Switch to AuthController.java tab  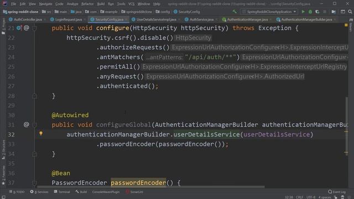click(x=28, y=20)
